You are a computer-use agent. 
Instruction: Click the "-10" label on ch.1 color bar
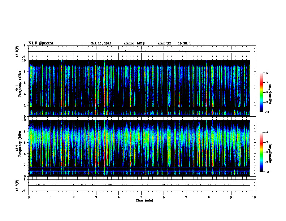[x=267, y=112]
